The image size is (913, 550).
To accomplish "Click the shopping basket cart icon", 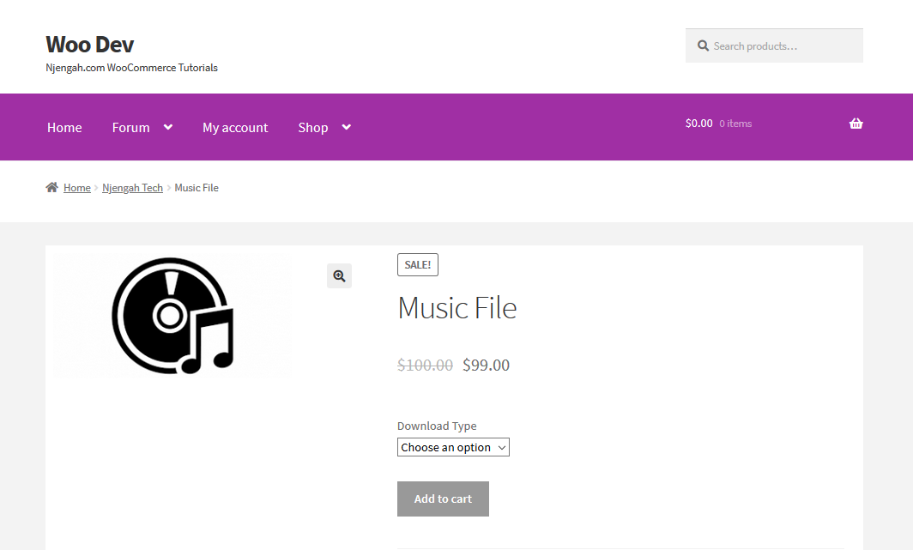I will (856, 124).
